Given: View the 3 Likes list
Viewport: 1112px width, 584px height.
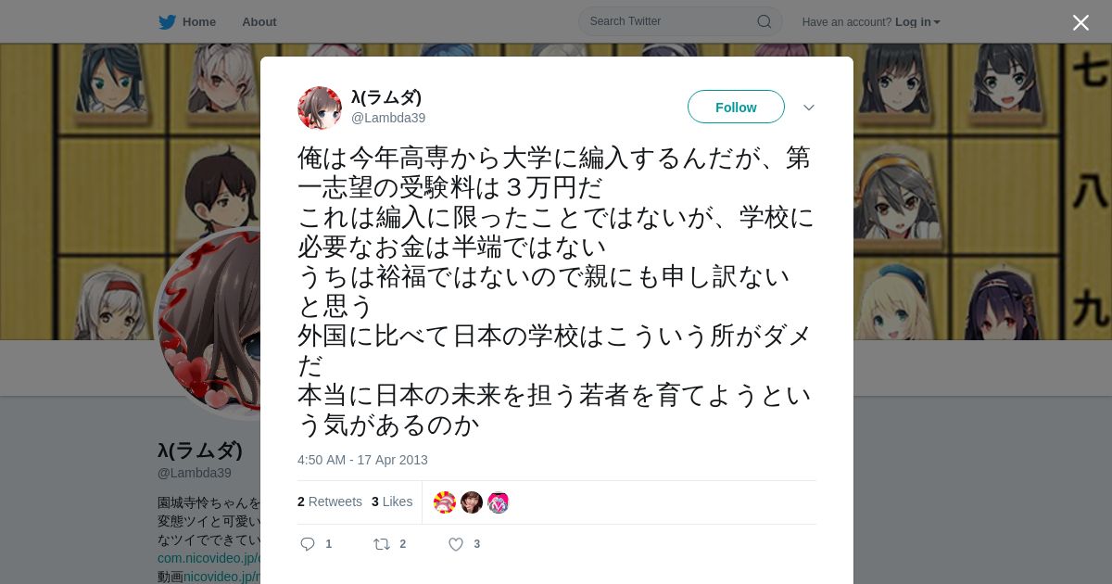Looking at the screenshot, I should (392, 501).
